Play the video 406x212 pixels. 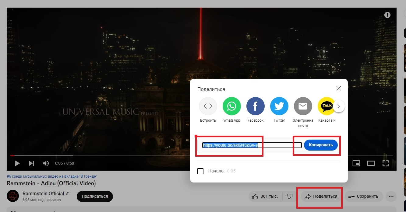click(x=17, y=163)
